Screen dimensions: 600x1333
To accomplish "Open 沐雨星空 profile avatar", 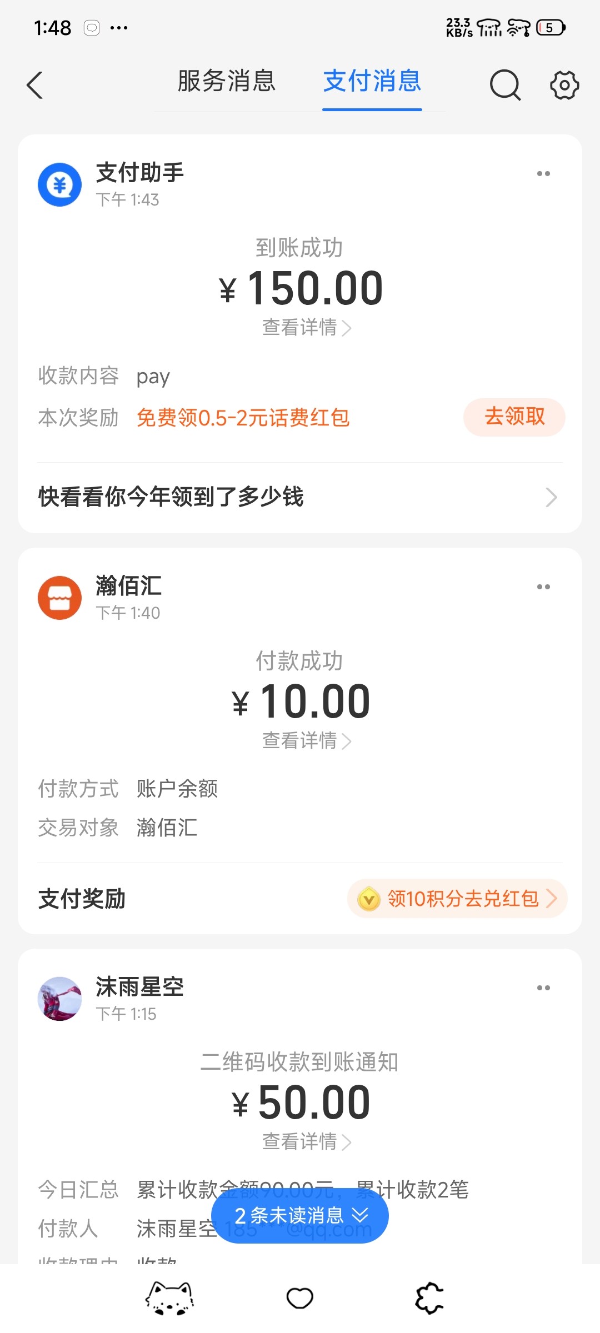I will click(x=59, y=998).
